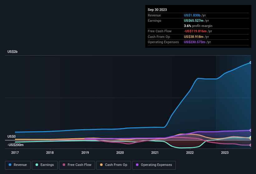
Task: Click the 2023 x-axis label
Action: 225,153
